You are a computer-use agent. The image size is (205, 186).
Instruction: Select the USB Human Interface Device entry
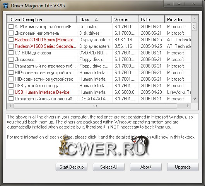click(42, 92)
